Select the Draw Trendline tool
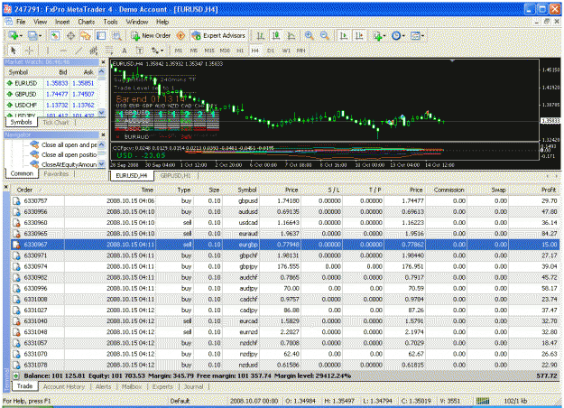564x408 pixels. pyautogui.click(x=79, y=51)
